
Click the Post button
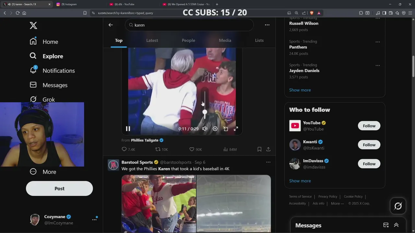(59, 188)
